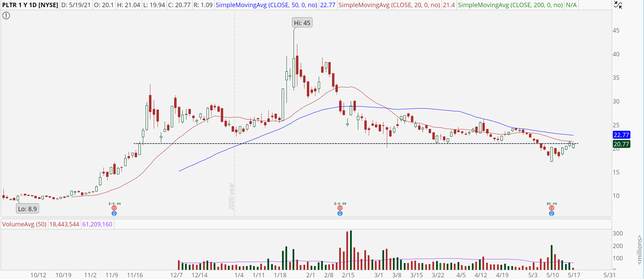
Task: Click the high price readout H: 21.04
Action: [129, 5]
